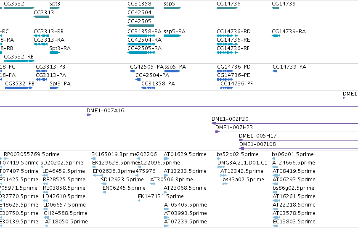Screen dimensions: 358x228
Task: Select protein CG42505-PA
Action: (x=132, y=71)
